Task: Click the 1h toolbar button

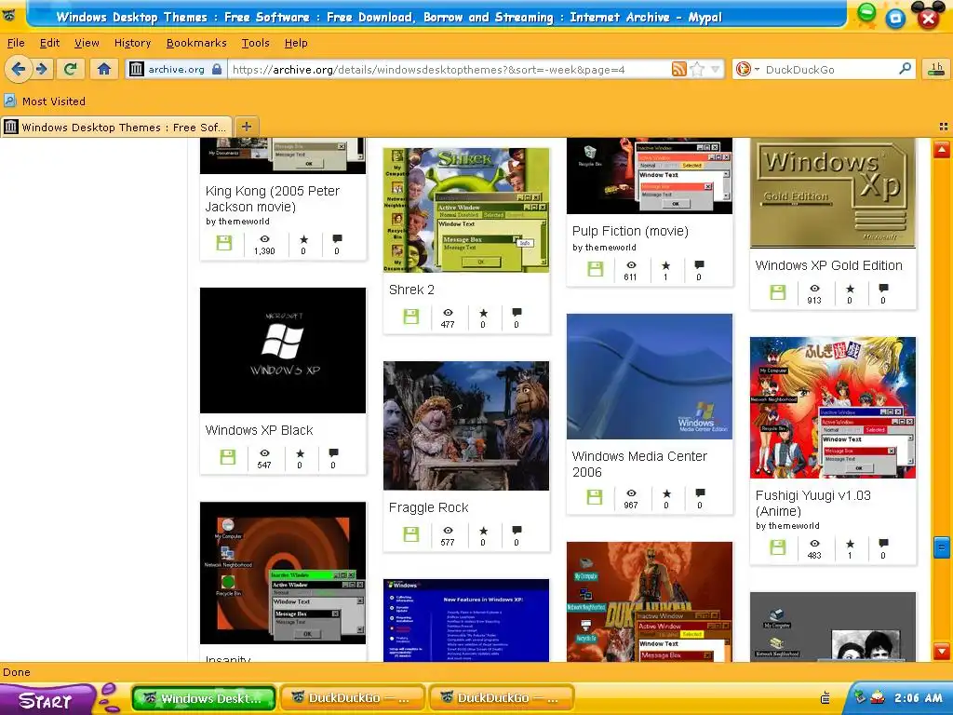Action: [936, 69]
